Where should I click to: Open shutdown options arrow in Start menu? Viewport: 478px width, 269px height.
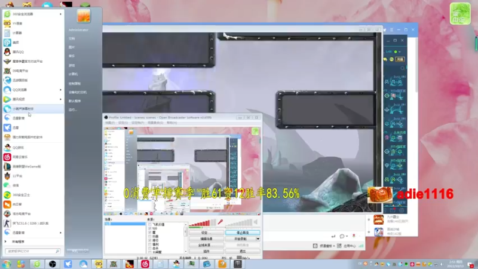pyautogui.click(x=87, y=251)
